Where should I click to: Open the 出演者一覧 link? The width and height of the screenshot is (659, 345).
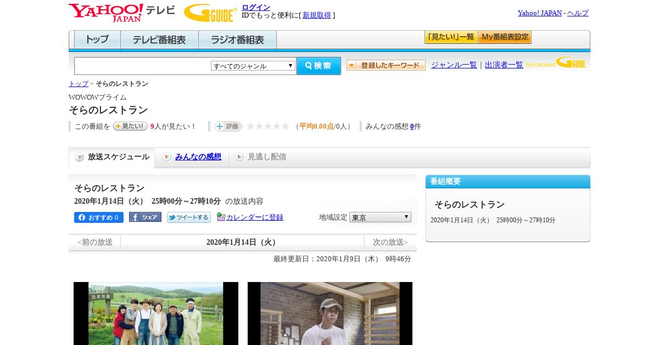pos(504,65)
